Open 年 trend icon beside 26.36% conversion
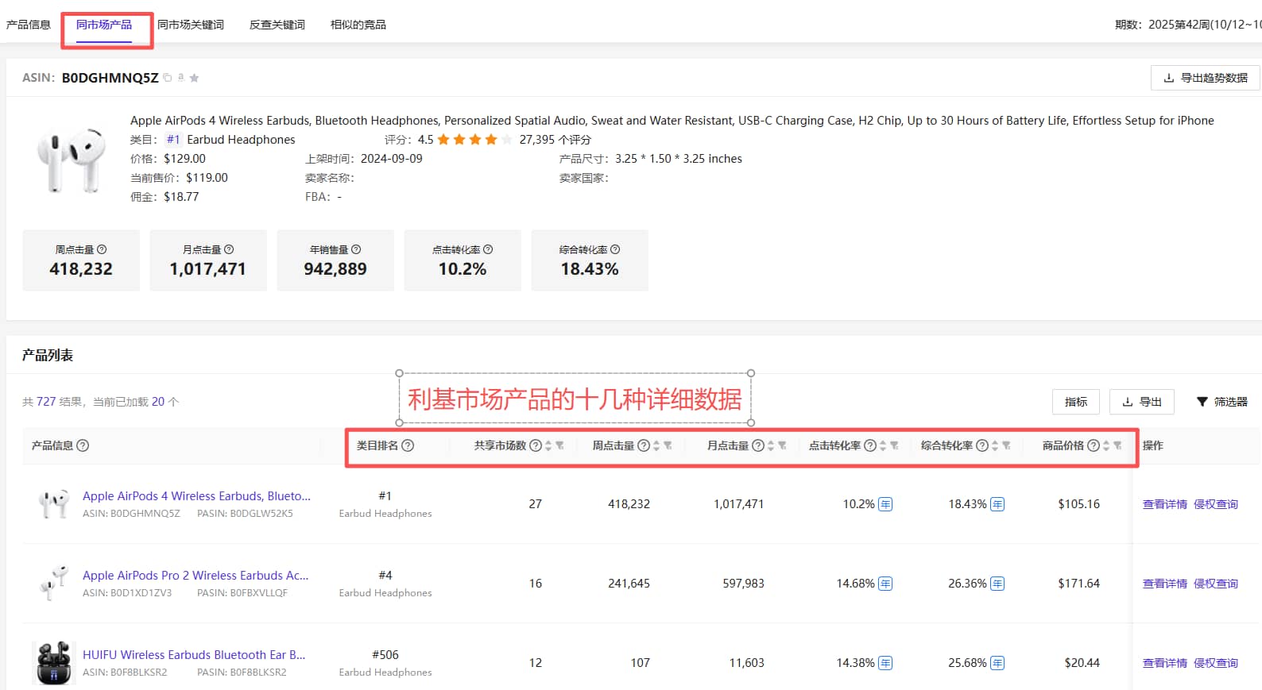Screen dimensions: 1262x690 [997, 584]
